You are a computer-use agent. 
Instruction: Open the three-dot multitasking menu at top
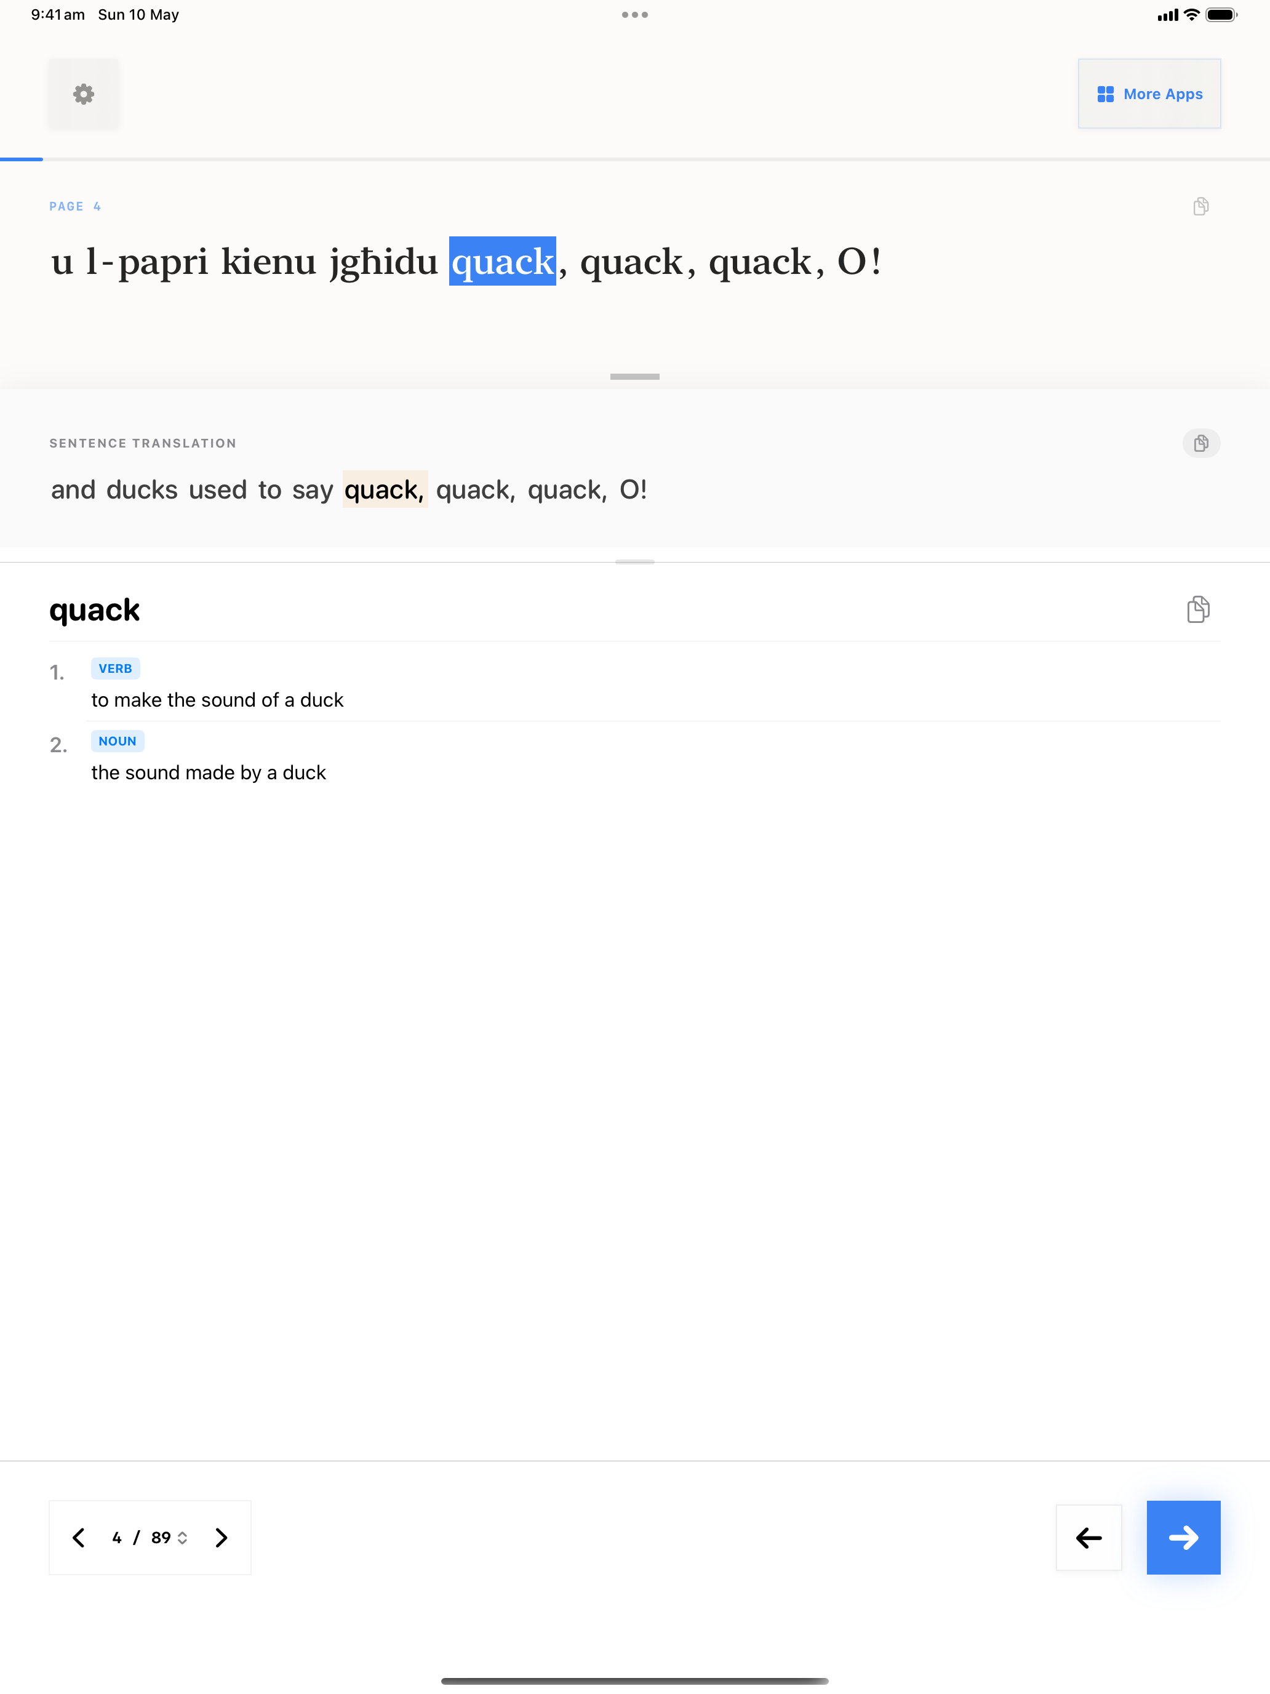coord(634,15)
